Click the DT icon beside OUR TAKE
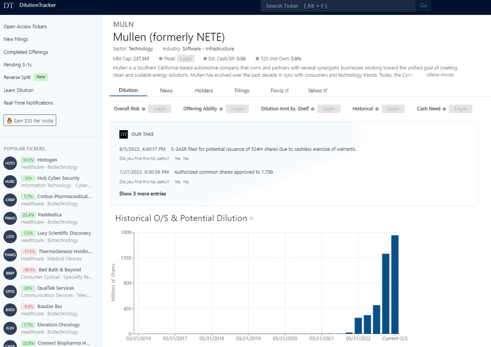The height and width of the screenshot is (347, 491). point(124,134)
